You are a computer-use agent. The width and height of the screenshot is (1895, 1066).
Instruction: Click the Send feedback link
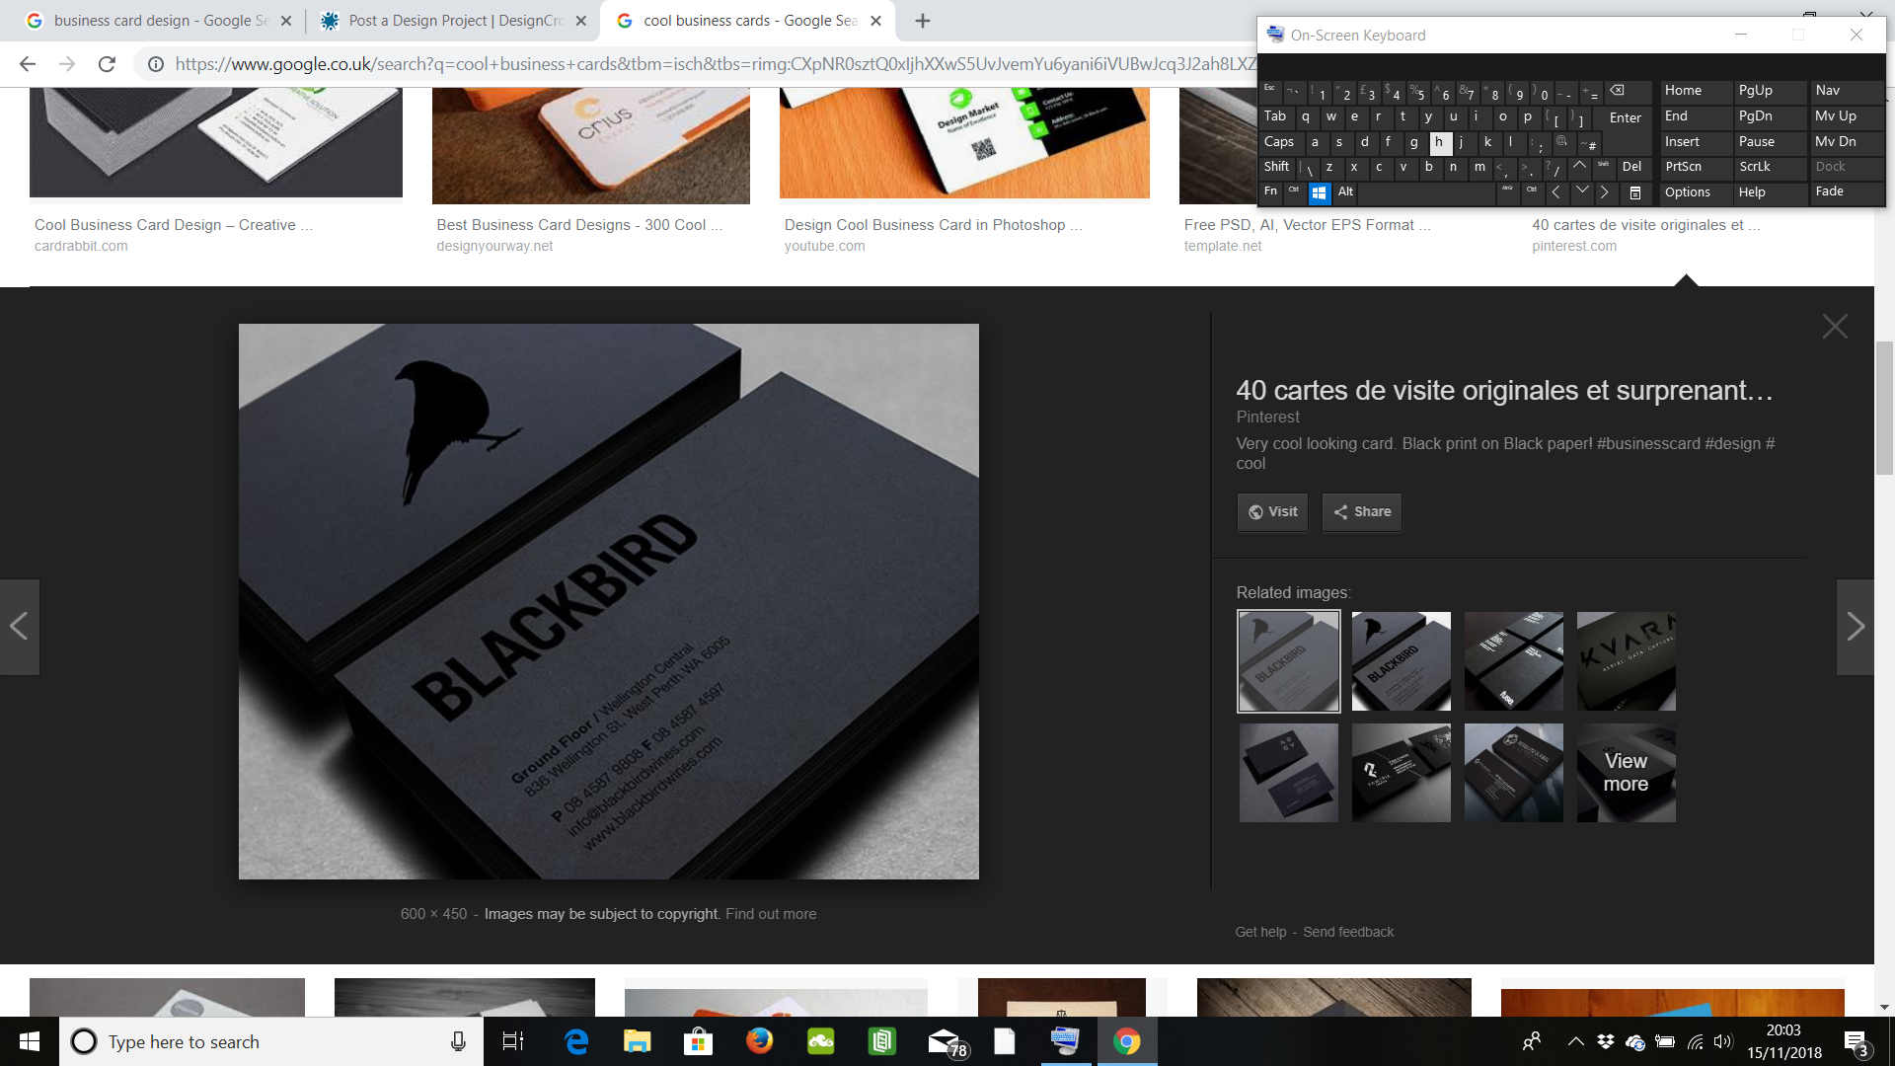point(1348,932)
